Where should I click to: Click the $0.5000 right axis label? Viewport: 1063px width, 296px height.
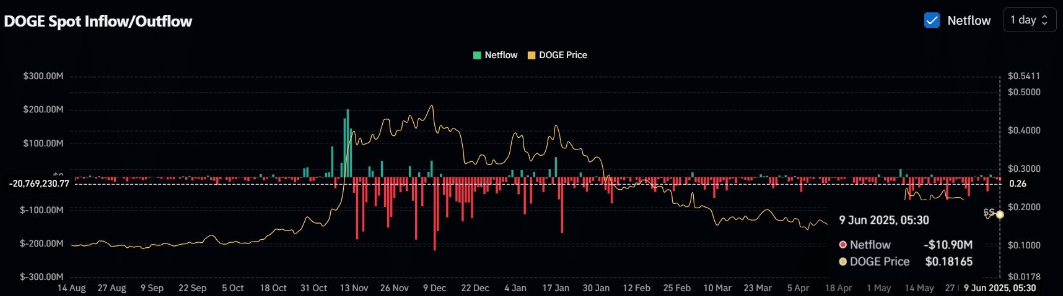click(x=1024, y=92)
